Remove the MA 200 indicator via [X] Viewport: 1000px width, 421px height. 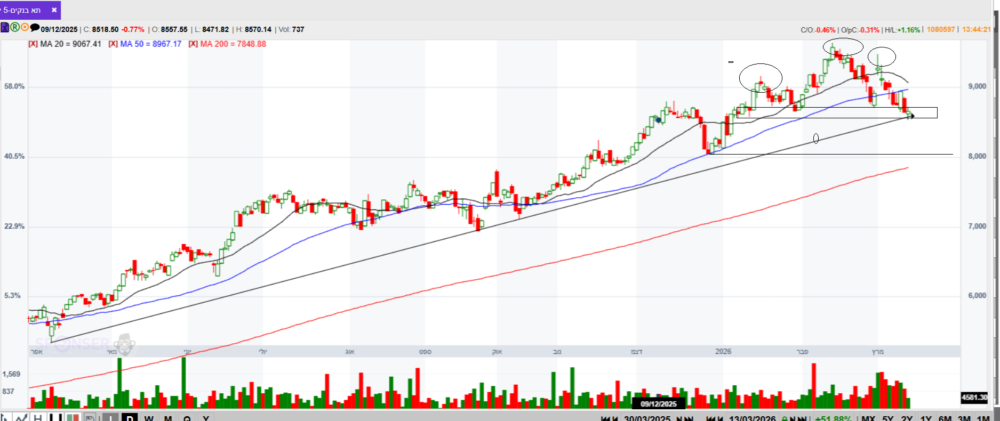[193, 44]
